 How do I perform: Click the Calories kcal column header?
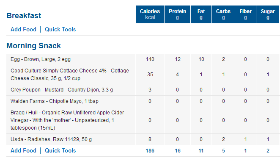(x=150, y=14)
